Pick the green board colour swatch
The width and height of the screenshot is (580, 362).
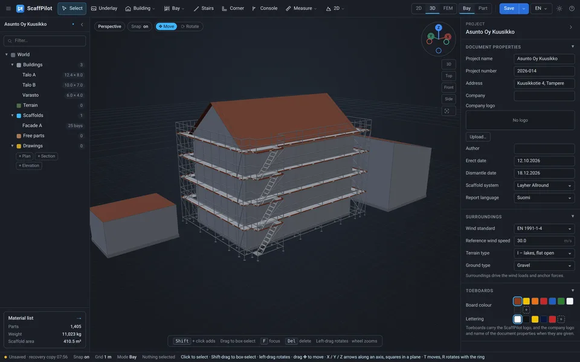561,302
